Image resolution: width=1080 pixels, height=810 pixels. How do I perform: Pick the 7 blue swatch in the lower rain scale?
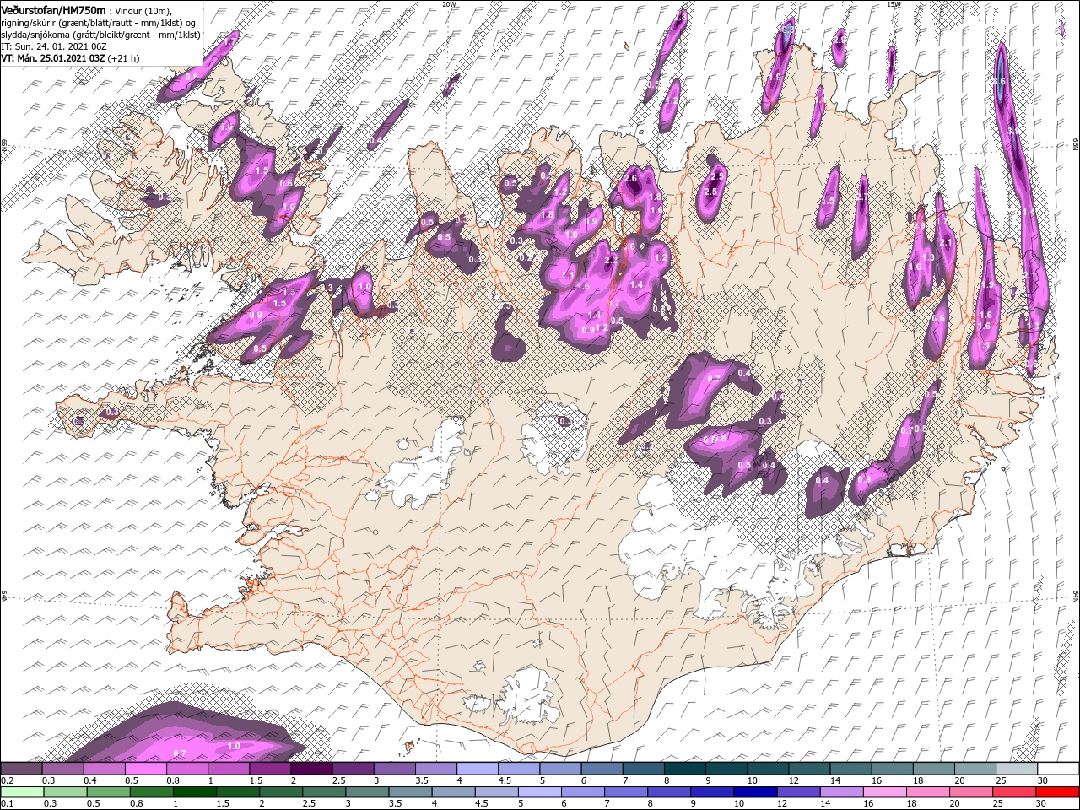click(x=625, y=792)
